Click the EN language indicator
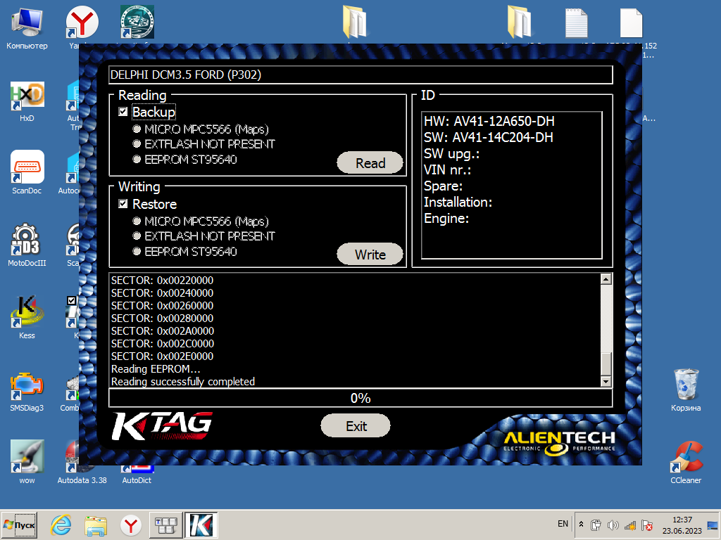Image resolution: width=721 pixels, height=540 pixels. pyautogui.click(x=563, y=524)
